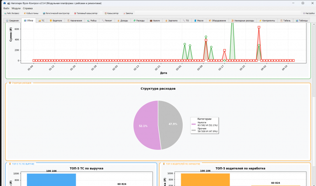Open the Зарплата tab

point(171,21)
